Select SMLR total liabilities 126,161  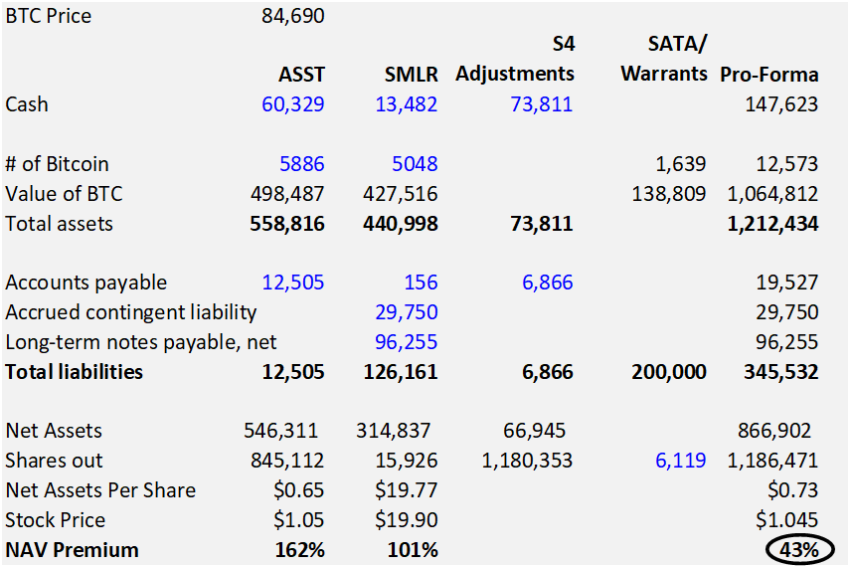click(x=400, y=372)
